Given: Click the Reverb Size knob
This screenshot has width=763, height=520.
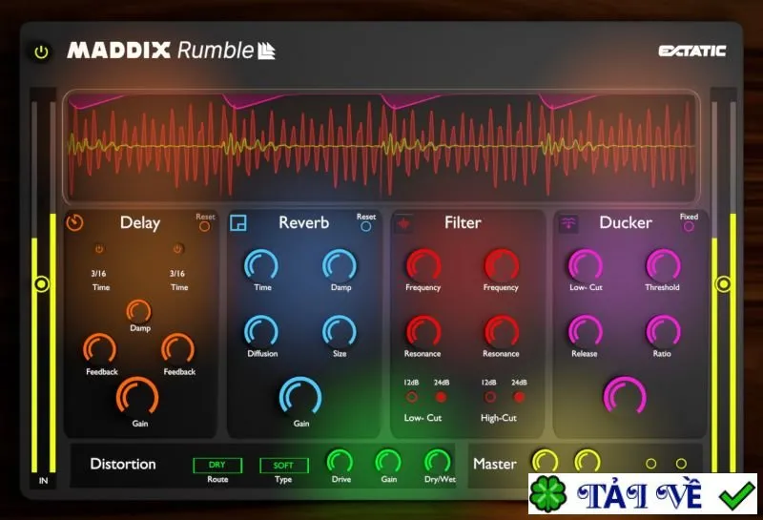Looking at the screenshot, I should click(340, 332).
